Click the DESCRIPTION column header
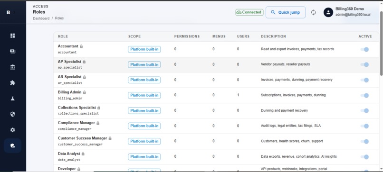 273,36
